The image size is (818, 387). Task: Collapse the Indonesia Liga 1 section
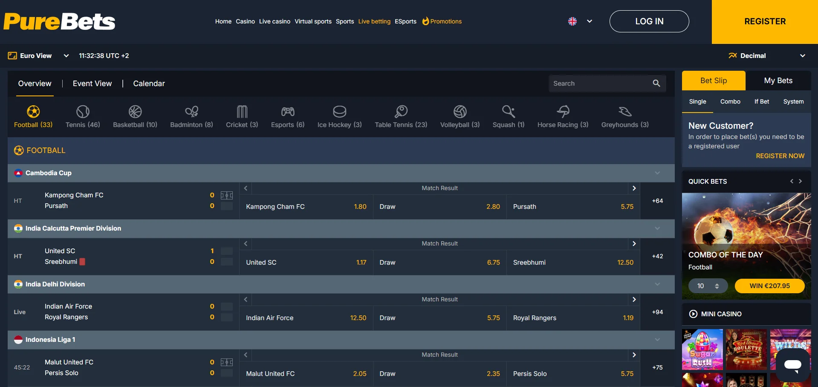tap(657, 340)
